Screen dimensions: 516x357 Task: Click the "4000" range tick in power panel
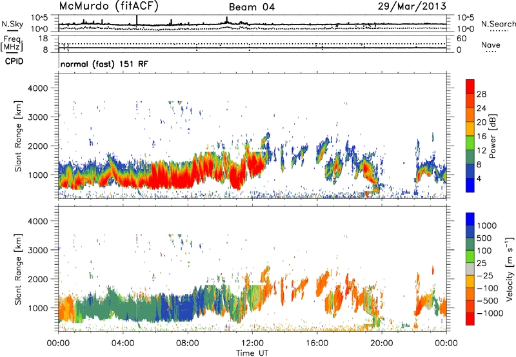click(x=37, y=88)
